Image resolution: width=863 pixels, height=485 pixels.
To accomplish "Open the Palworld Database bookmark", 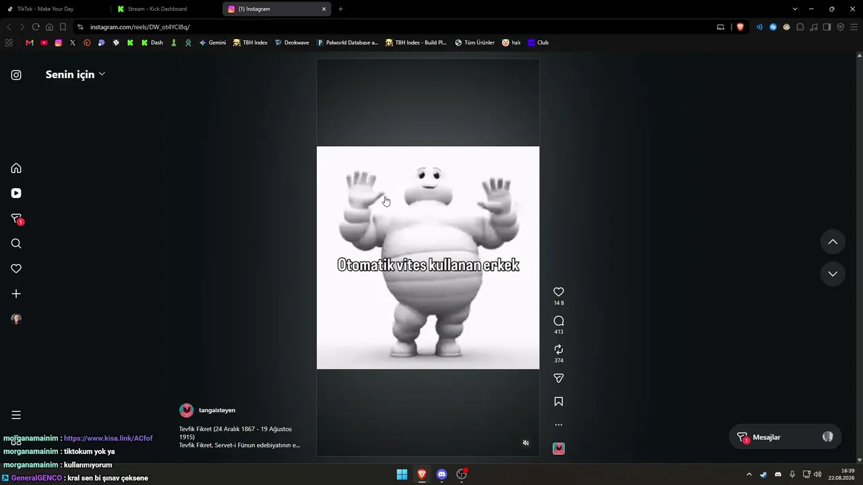I will [347, 42].
